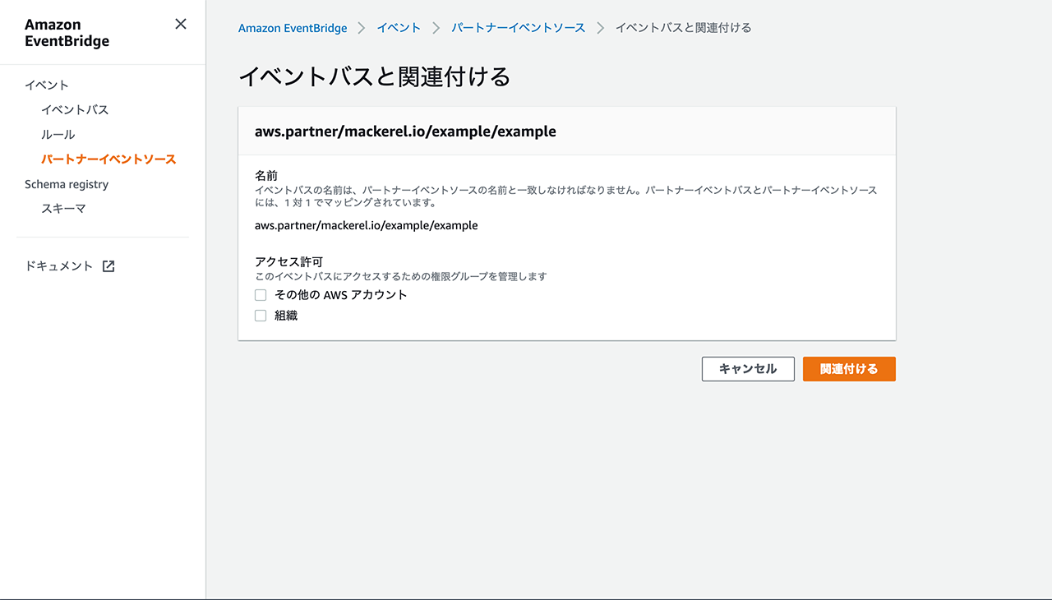Click the Amazon EventBridge sidebar title

point(67,33)
